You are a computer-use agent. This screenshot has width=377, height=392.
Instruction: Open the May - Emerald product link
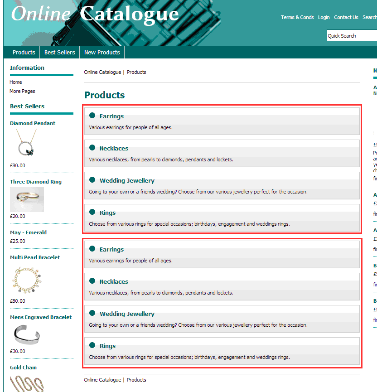28,232
